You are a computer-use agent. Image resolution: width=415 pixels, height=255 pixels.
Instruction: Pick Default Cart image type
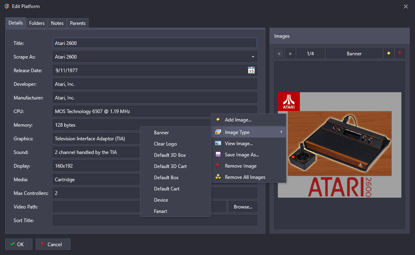[x=176, y=188]
